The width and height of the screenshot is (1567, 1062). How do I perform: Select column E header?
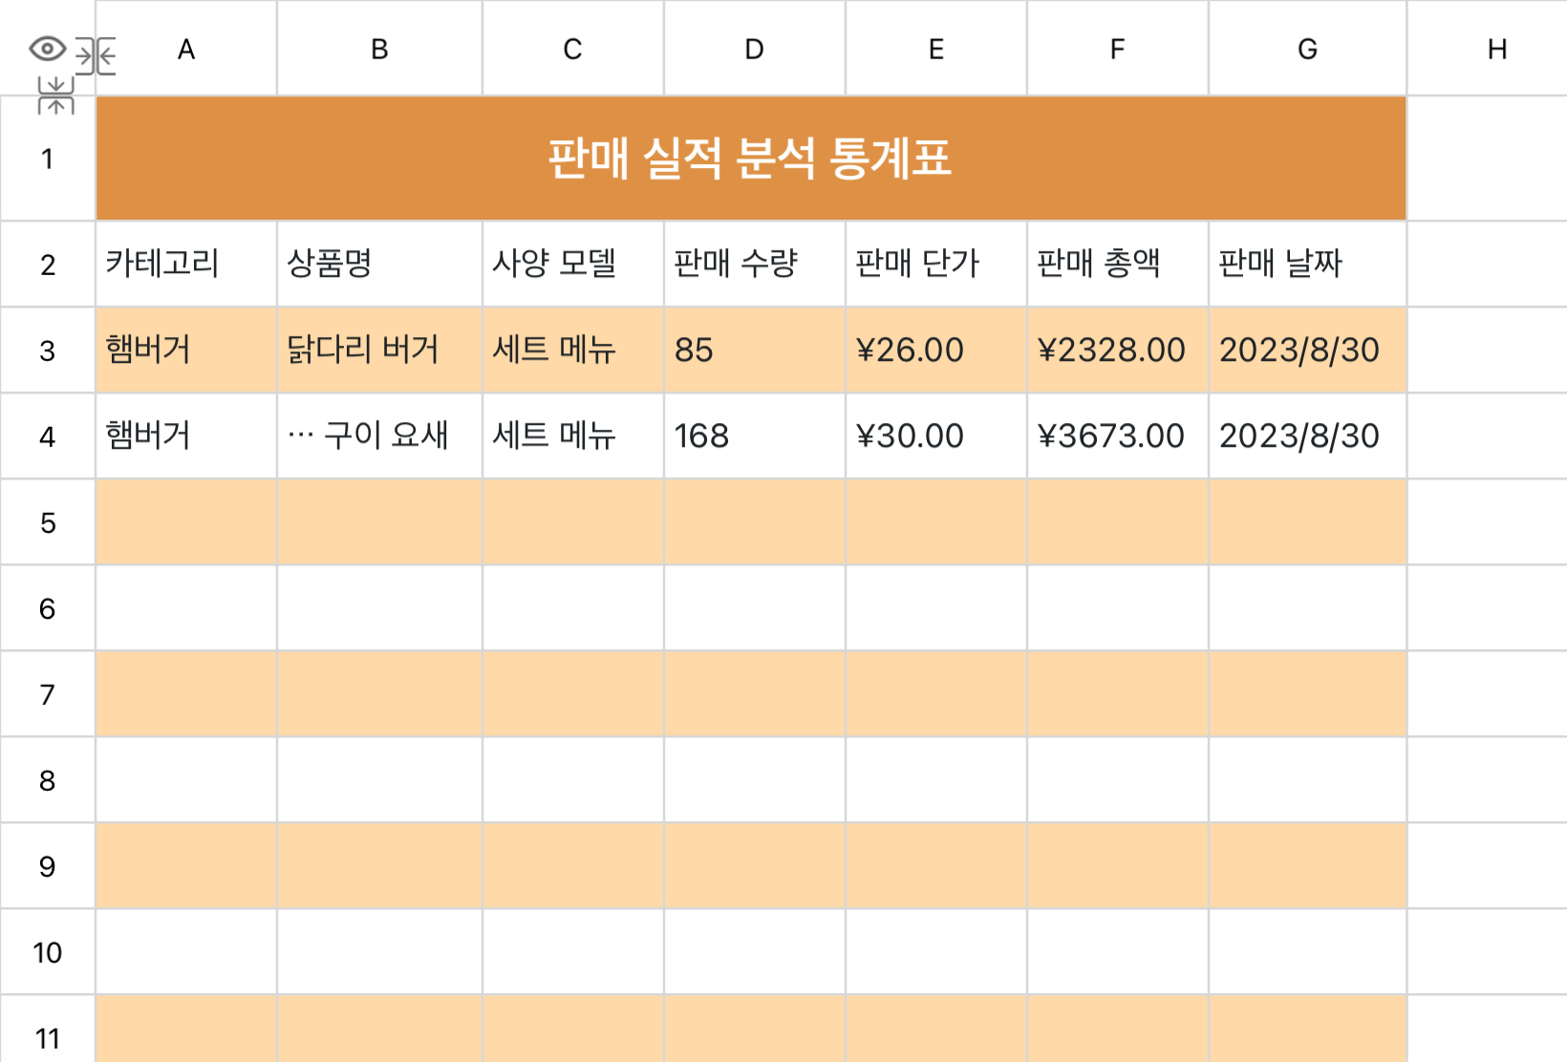click(x=935, y=49)
